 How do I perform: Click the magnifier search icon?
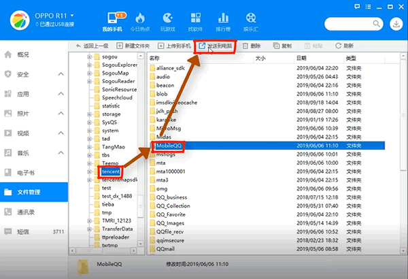[376, 24]
